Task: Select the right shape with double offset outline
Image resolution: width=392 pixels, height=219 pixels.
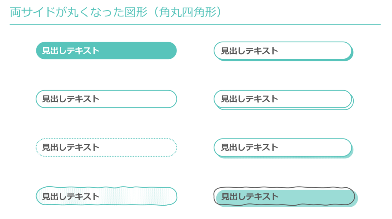Action: (314, 99)
